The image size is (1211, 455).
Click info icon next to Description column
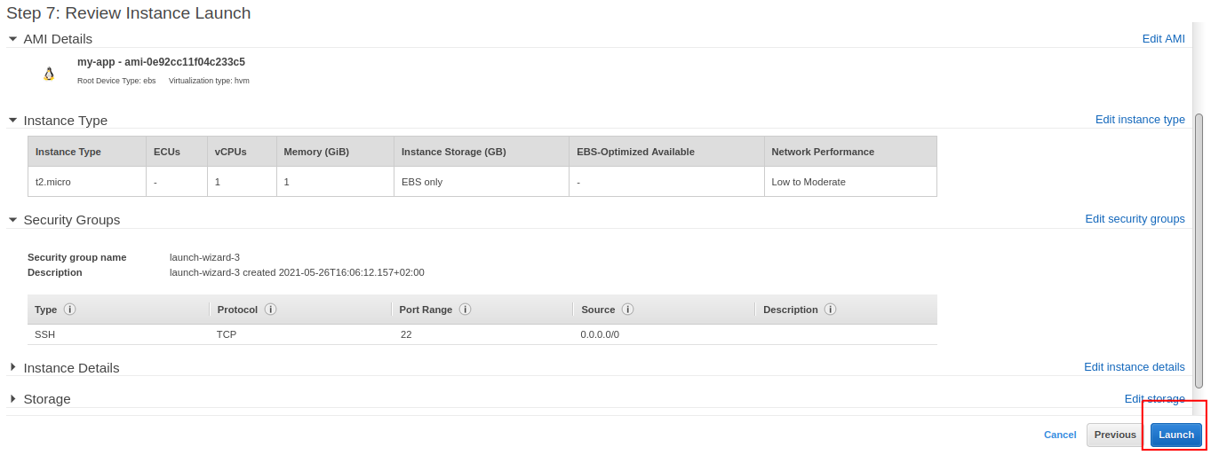point(830,310)
